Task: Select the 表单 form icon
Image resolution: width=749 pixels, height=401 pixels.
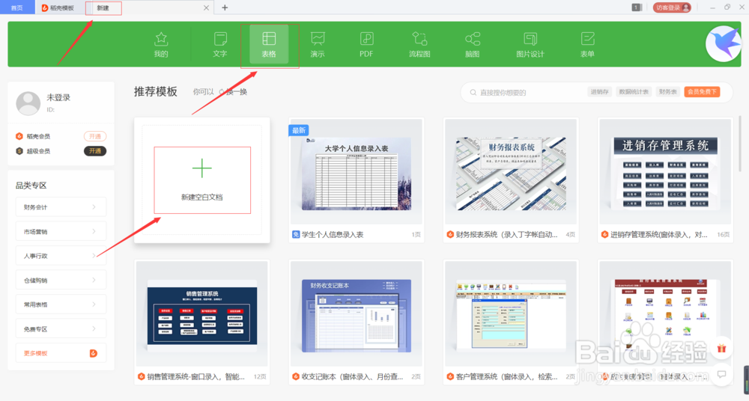Action: click(587, 39)
